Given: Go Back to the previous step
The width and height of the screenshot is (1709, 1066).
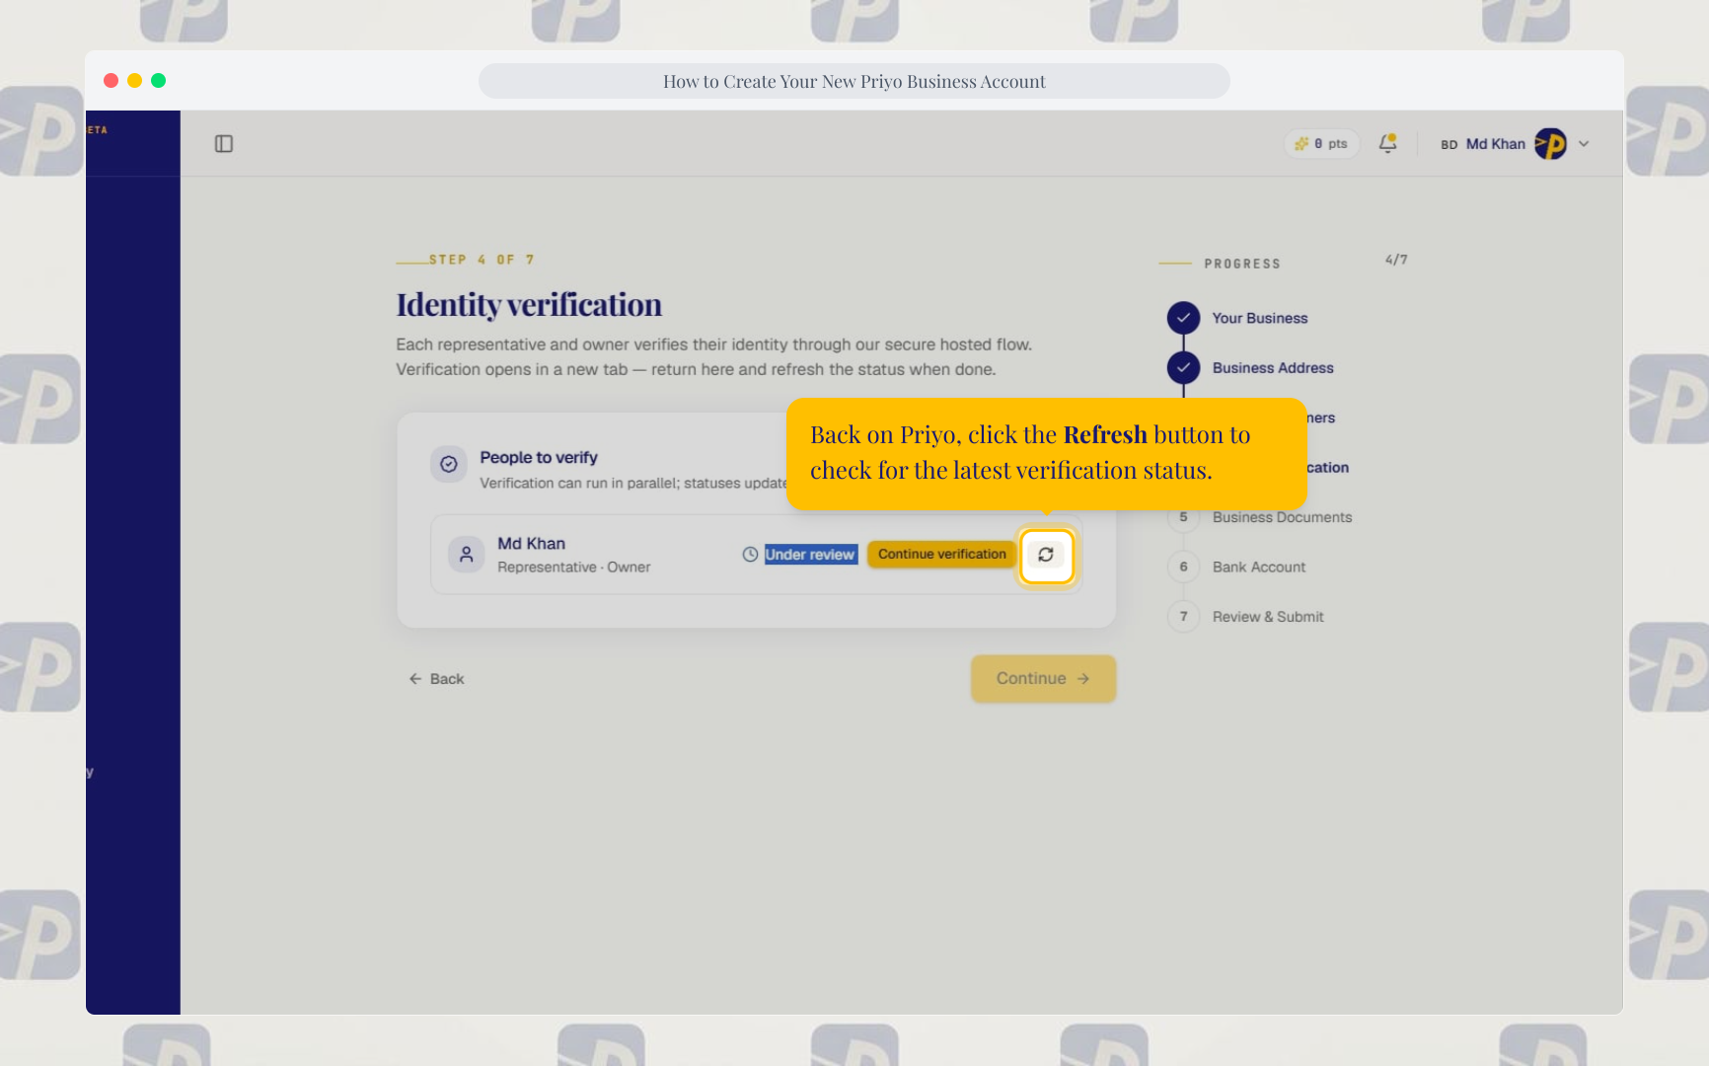Looking at the screenshot, I should coord(436,679).
